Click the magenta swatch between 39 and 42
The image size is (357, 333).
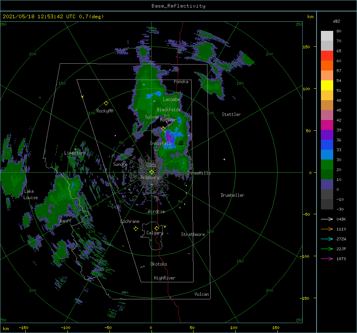pyautogui.click(x=327, y=125)
